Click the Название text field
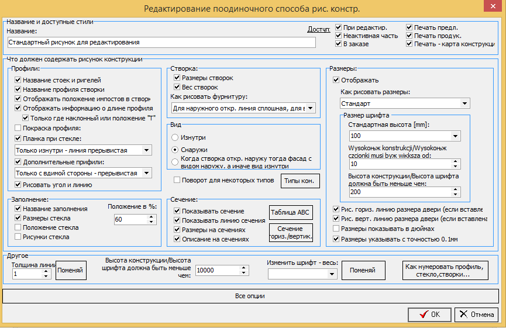The width and height of the screenshot is (506, 328). [x=161, y=42]
